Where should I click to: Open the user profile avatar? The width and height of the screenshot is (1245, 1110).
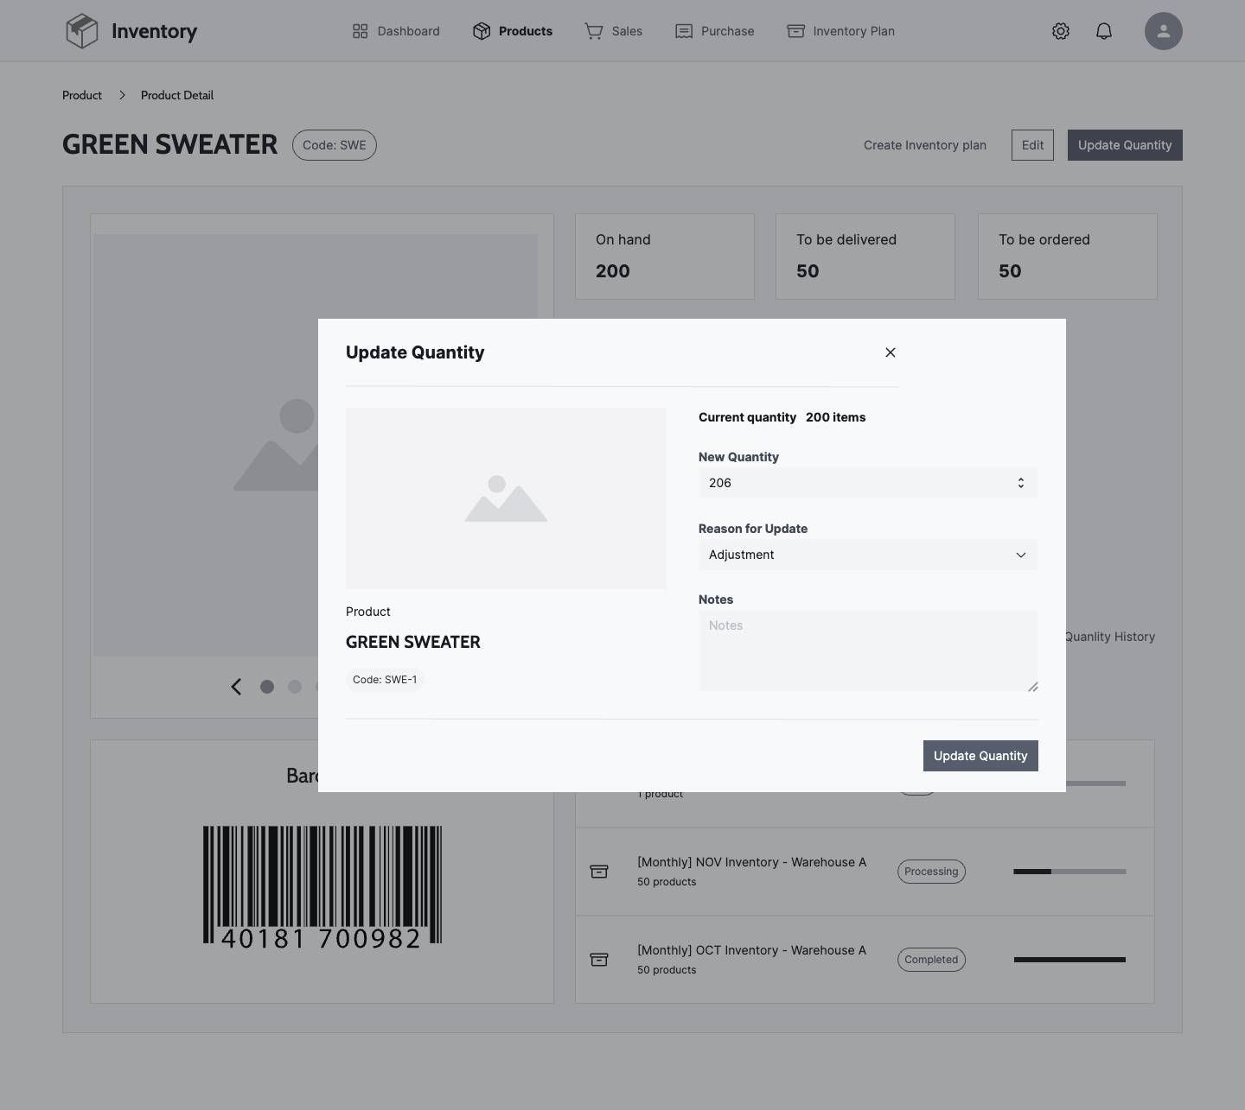point(1164,31)
